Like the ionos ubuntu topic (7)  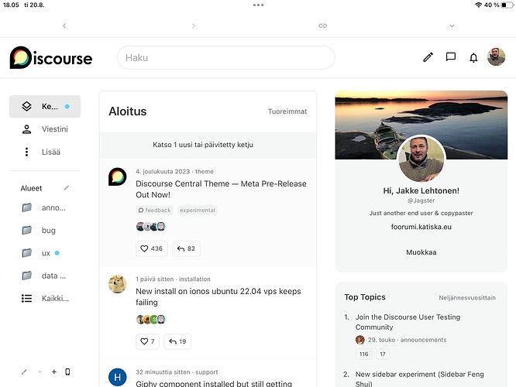click(x=147, y=341)
